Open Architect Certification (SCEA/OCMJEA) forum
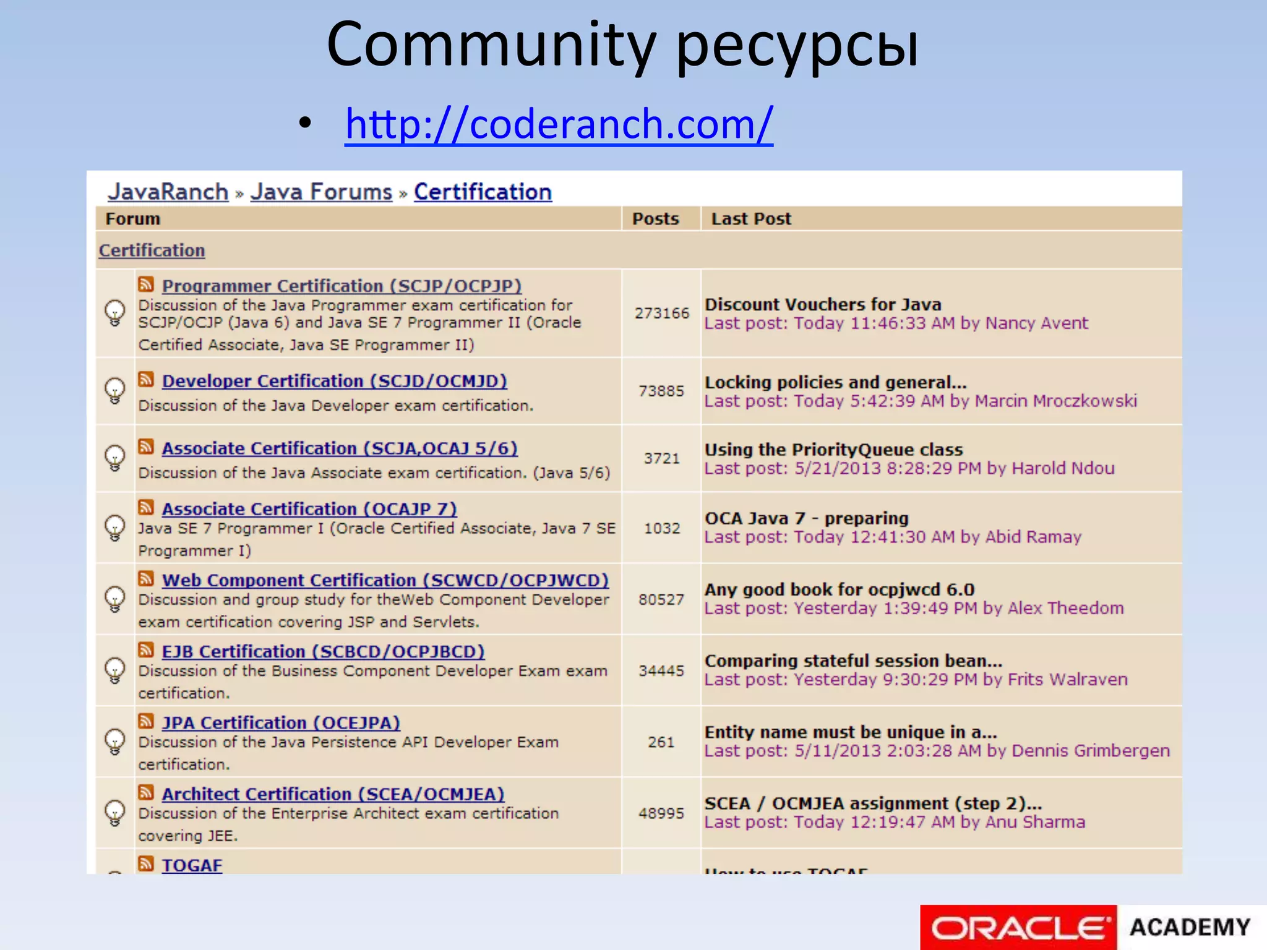This screenshot has width=1267, height=950. tap(333, 794)
